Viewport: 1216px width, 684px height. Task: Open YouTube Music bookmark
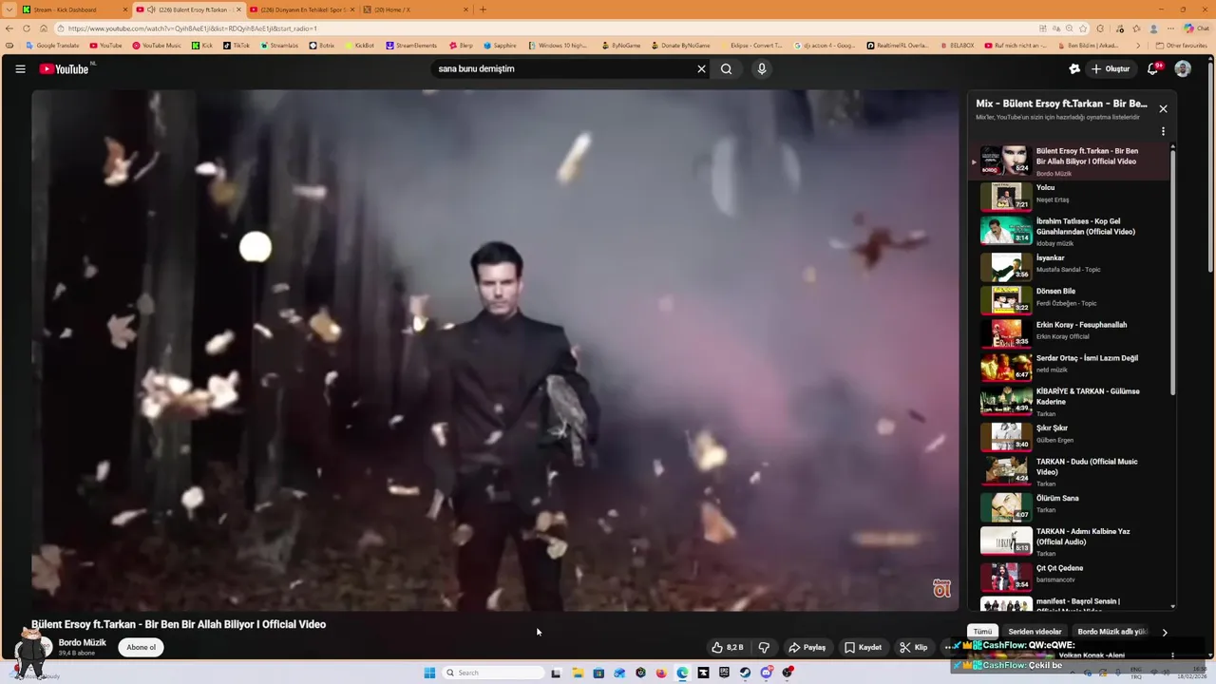(157, 46)
